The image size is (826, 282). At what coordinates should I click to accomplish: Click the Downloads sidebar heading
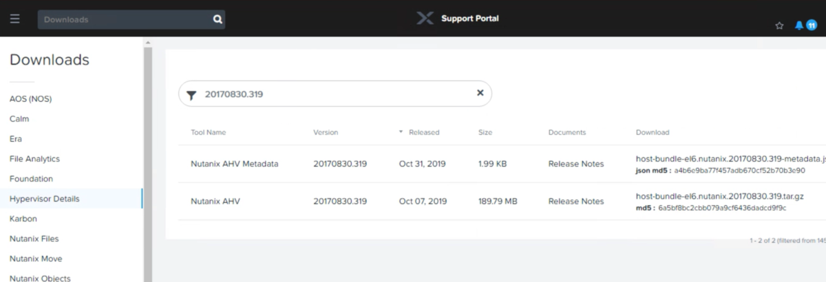point(50,60)
